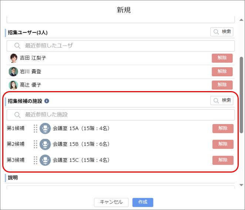Click 高辻 優子's avatar photo
245x210 pixels.
click(x=13, y=85)
